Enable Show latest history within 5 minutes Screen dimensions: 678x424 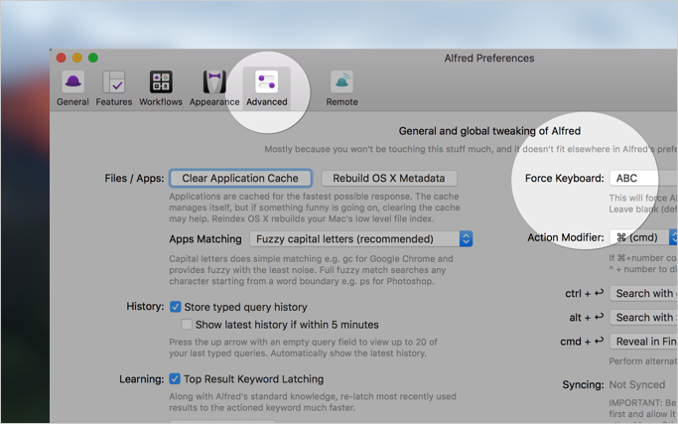point(187,325)
